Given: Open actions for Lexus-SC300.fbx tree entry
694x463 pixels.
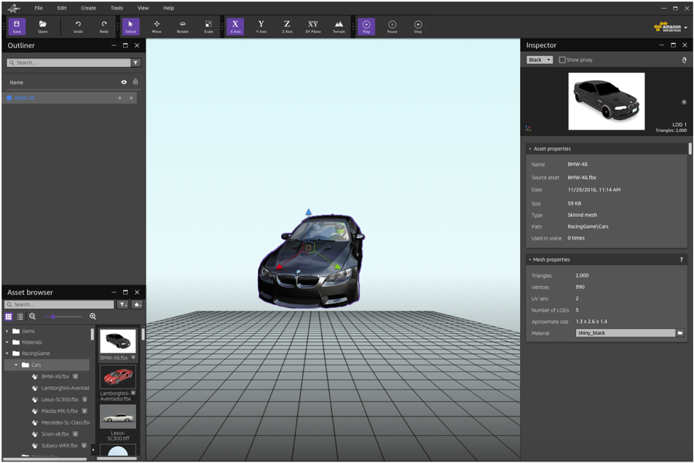Looking at the screenshot, I should point(84,399).
